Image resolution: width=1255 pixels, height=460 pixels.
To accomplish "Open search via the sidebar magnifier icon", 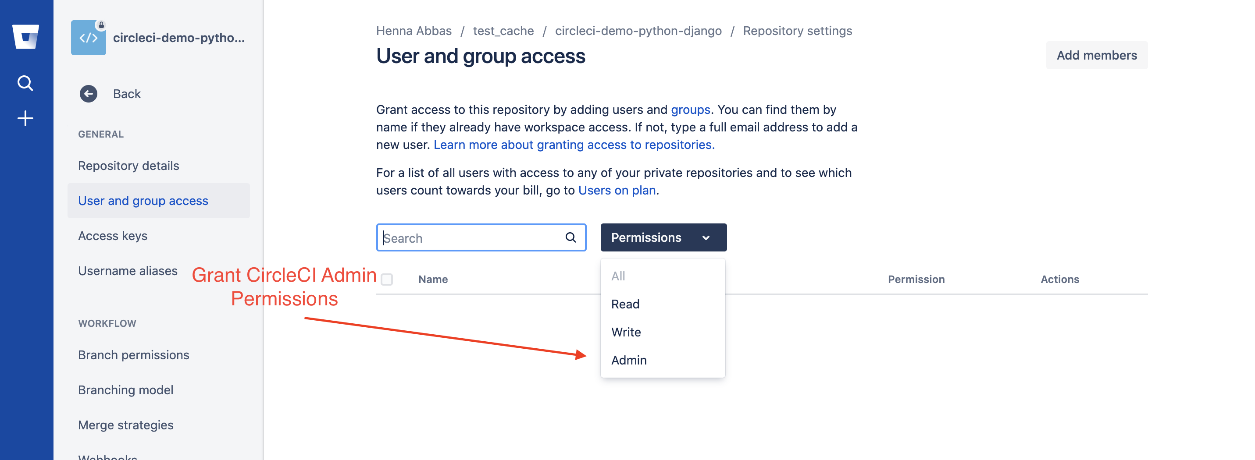I will [25, 83].
